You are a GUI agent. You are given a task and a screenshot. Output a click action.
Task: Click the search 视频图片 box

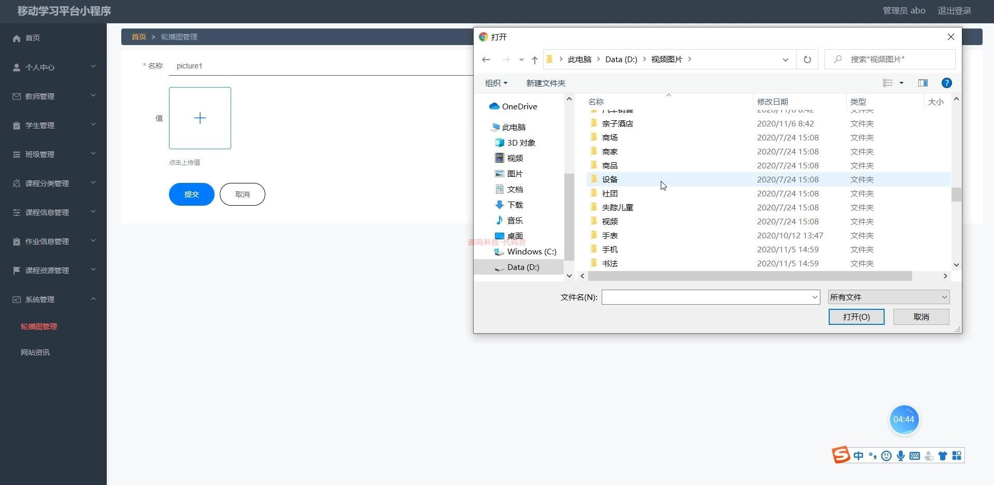(890, 60)
